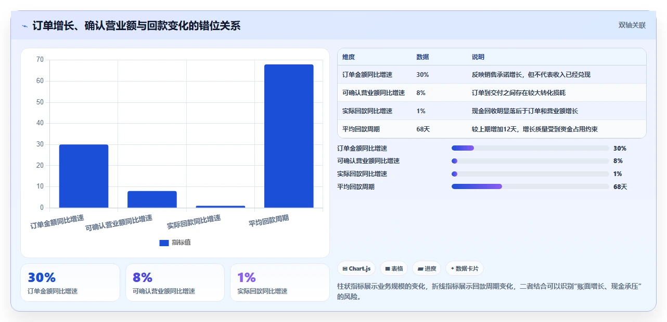Click the 订单金额同比增速 x-axis label

click(57, 221)
